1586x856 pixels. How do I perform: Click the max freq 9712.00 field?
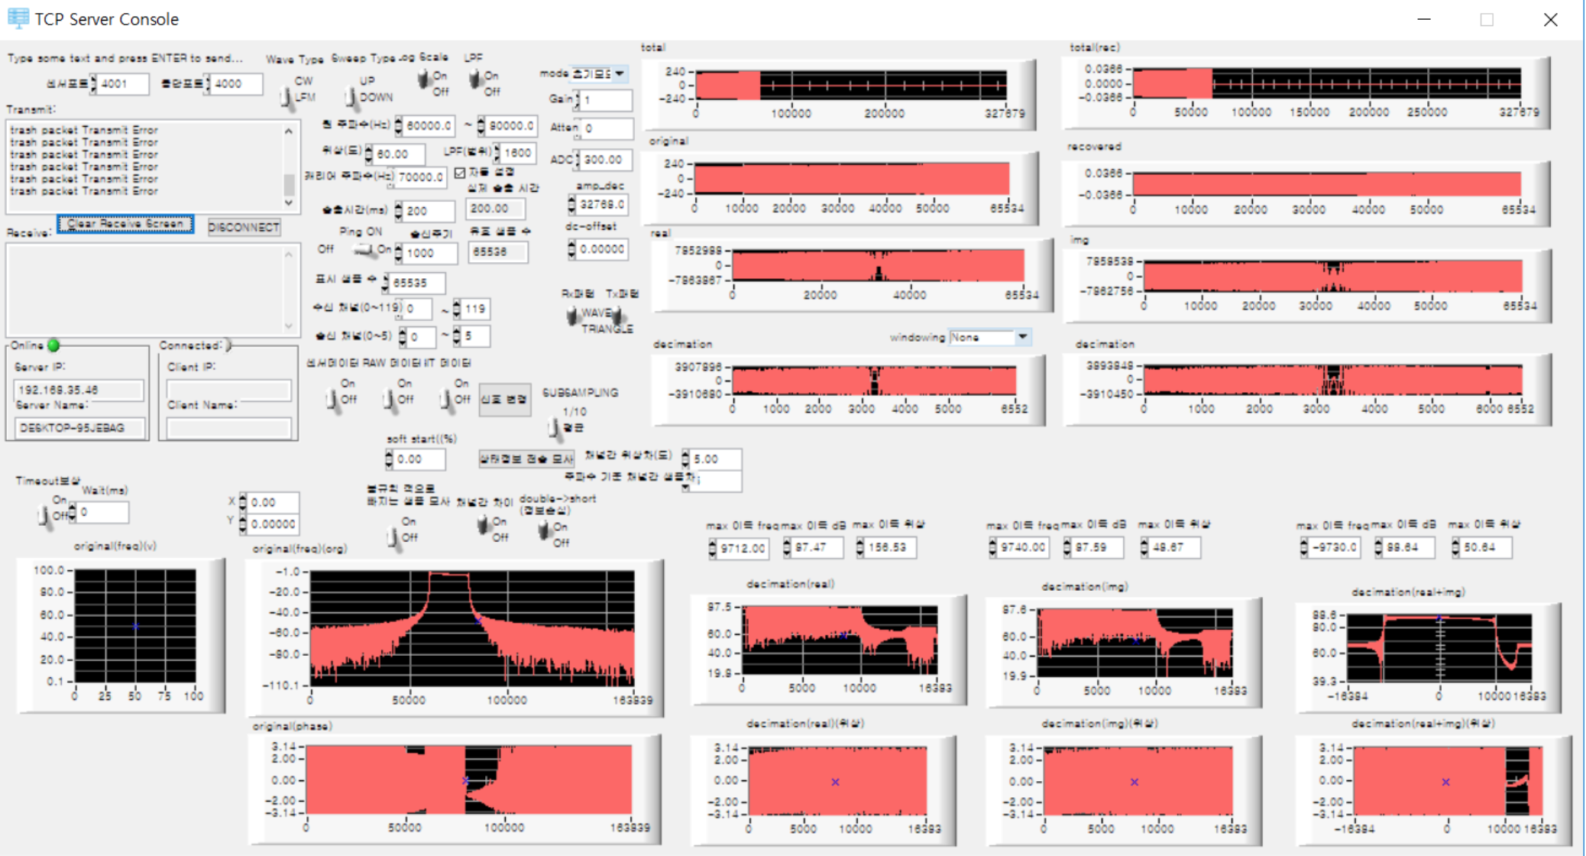click(743, 547)
